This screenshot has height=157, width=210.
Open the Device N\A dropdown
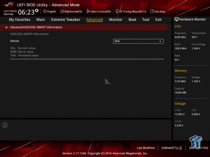click(138, 41)
